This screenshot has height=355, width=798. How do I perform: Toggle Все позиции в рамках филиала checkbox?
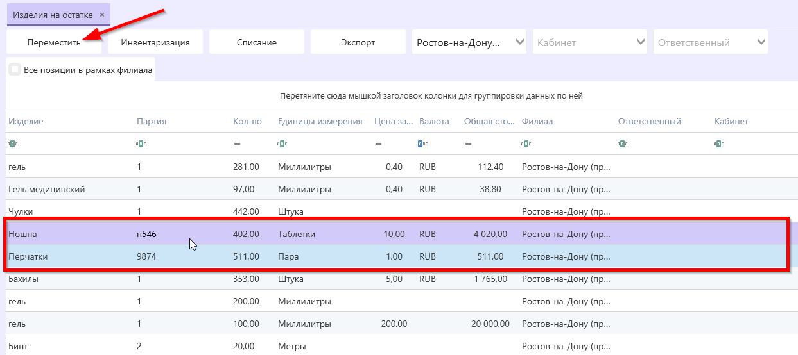pos(15,70)
